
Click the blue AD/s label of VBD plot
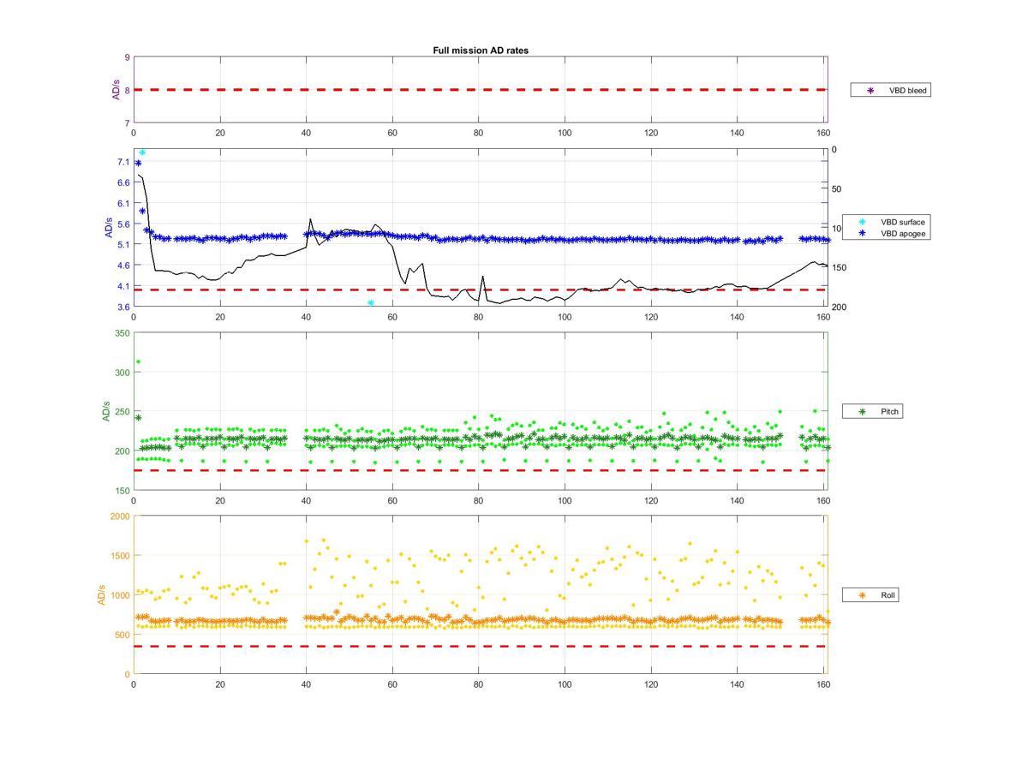(109, 228)
